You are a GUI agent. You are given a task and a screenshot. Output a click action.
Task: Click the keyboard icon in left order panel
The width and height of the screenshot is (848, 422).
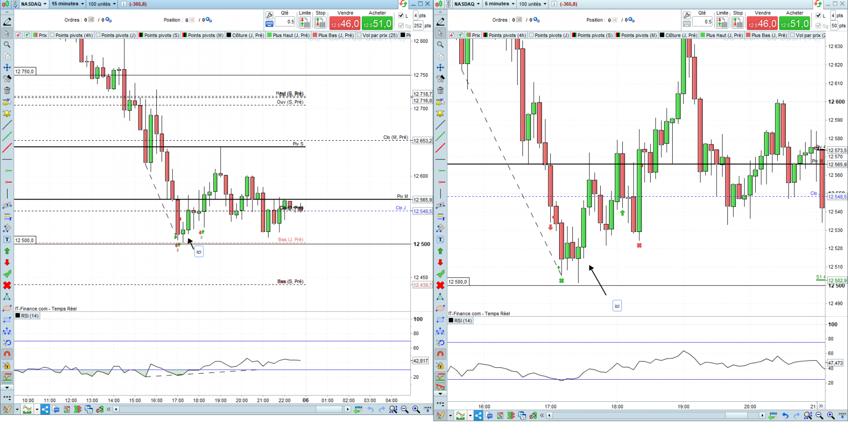tap(269, 24)
